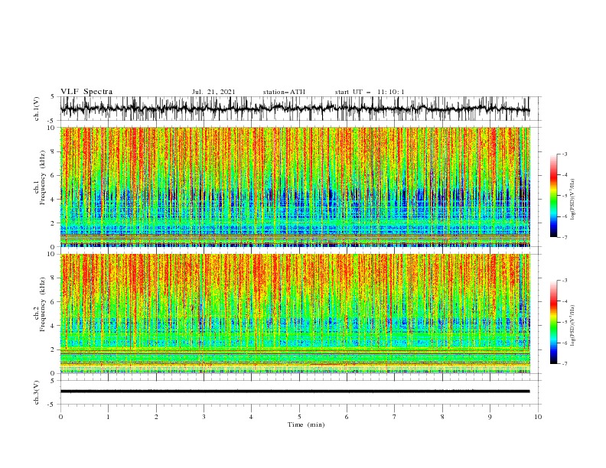
Task: Click time axis tick label '1'
Action: pyautogui.click(x=108, y=417)
